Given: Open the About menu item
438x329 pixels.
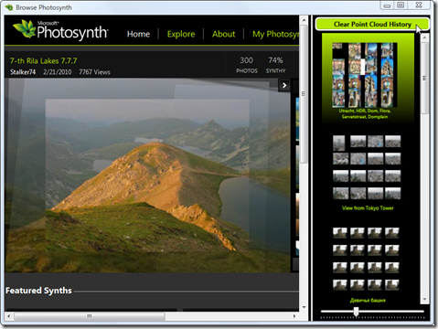Looking at the screenshot, I should pyautogui.click(x=224, y=34).
